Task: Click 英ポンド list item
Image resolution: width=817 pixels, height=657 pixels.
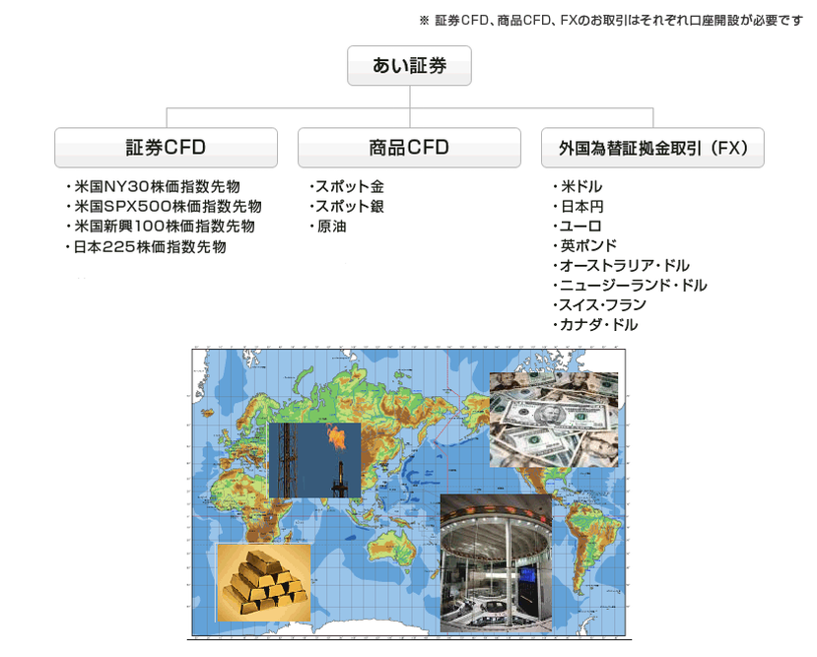Action: [584, 245]
